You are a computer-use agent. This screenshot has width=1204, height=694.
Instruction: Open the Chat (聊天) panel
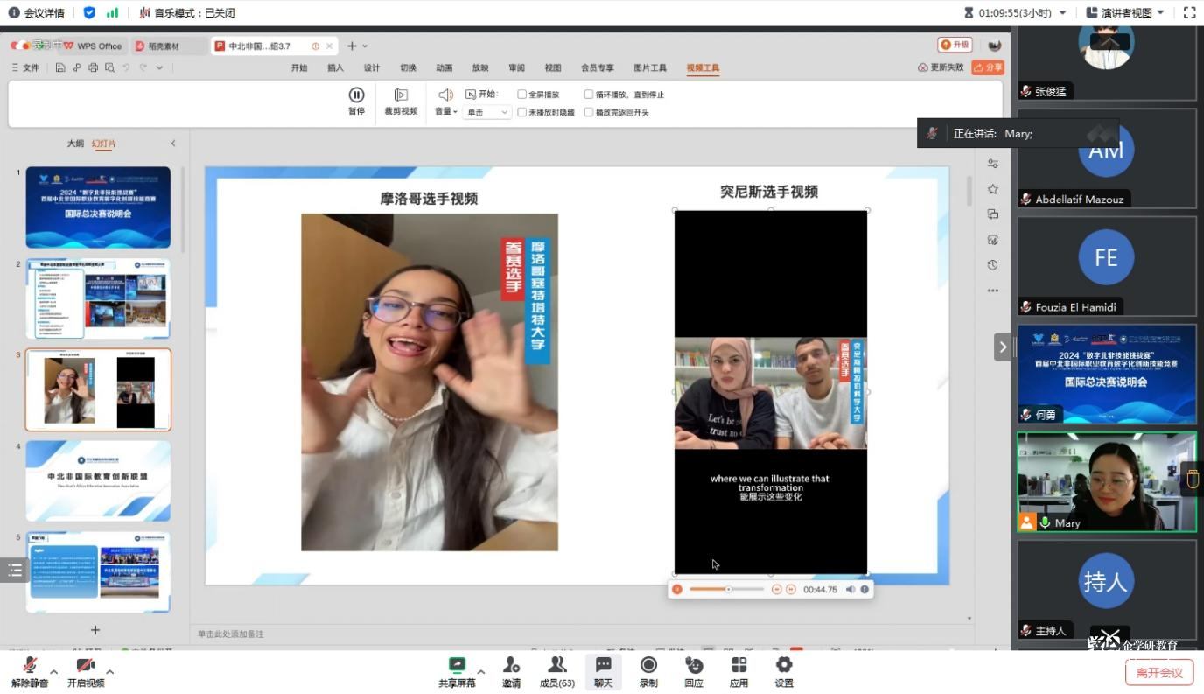point(603,666)
